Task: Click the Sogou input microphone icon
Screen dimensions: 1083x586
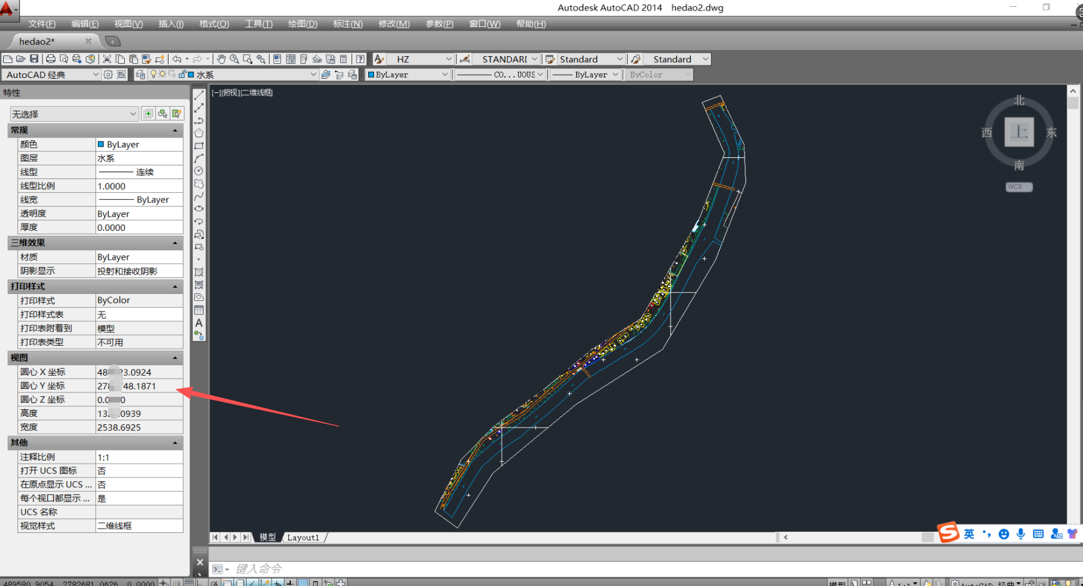Action: pos(1021,534)
